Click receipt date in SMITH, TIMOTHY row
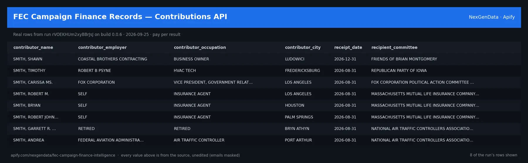The width and height of the screenshot is (528, 163). pos(345,71)
